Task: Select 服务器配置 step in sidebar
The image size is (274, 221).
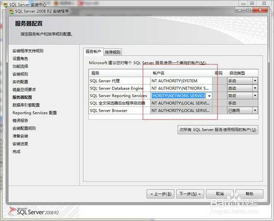Action: pos(22,97)
